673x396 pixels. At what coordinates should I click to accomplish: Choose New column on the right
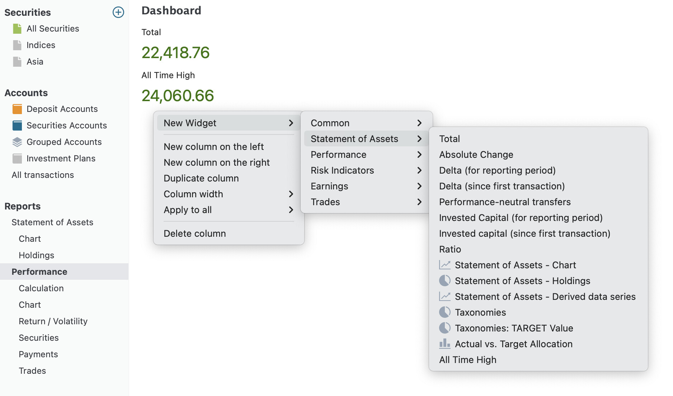[217, 162]
